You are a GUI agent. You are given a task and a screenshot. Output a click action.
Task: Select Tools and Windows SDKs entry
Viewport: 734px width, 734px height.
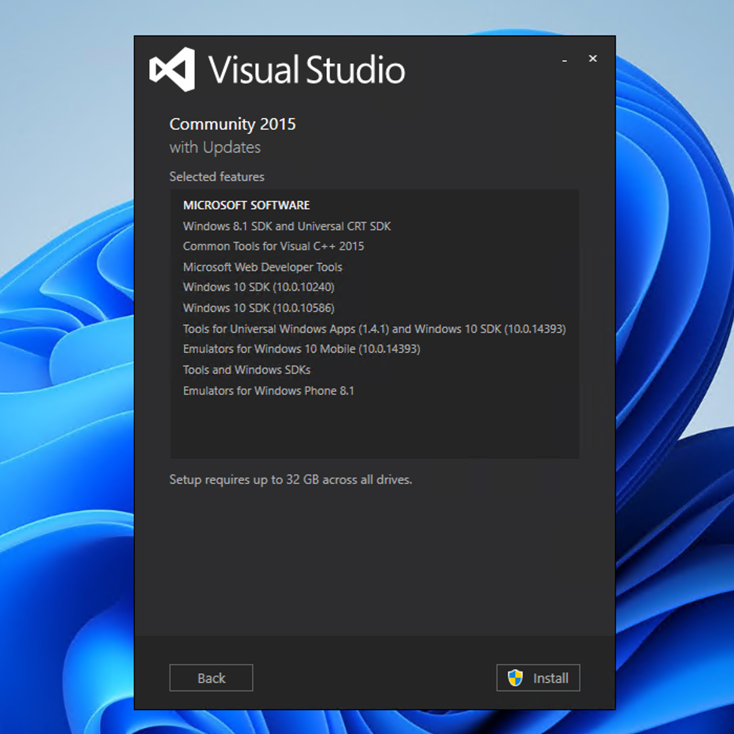click(246, 370)
